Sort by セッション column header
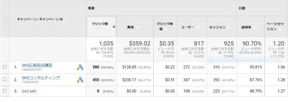The width and height of the screenshot is (288, 102). click(x=217, y=27)
